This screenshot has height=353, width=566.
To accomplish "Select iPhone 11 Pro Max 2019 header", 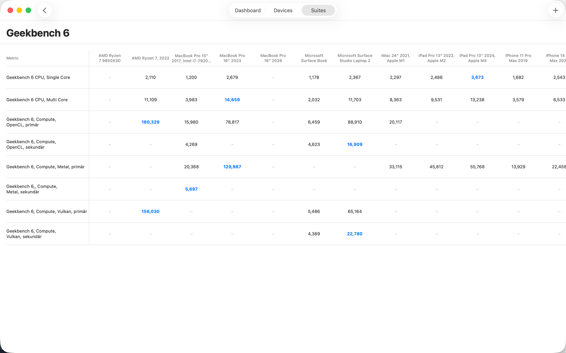I will (518, 58).
